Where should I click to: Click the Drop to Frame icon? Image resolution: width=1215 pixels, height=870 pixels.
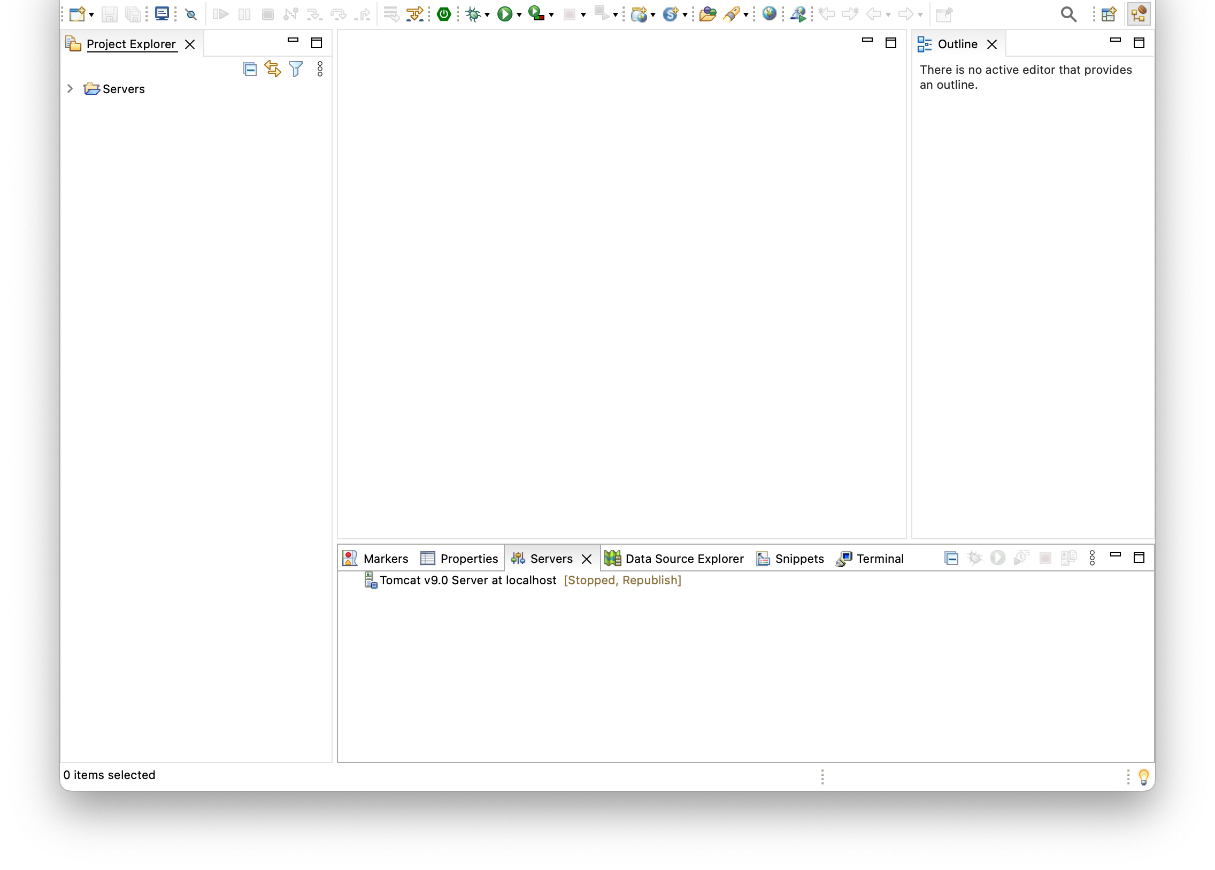(x=391, y=14)
